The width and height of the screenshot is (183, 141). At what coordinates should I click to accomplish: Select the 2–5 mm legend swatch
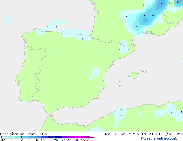[25, 137]
